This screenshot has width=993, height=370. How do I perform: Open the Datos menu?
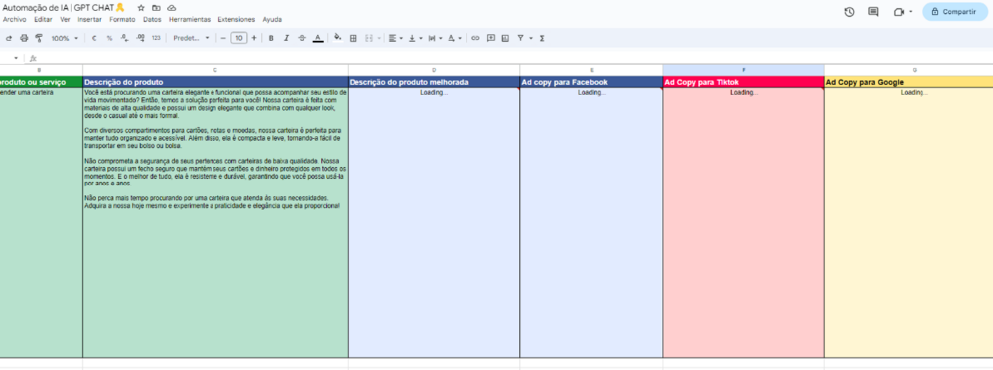(152, 20)
